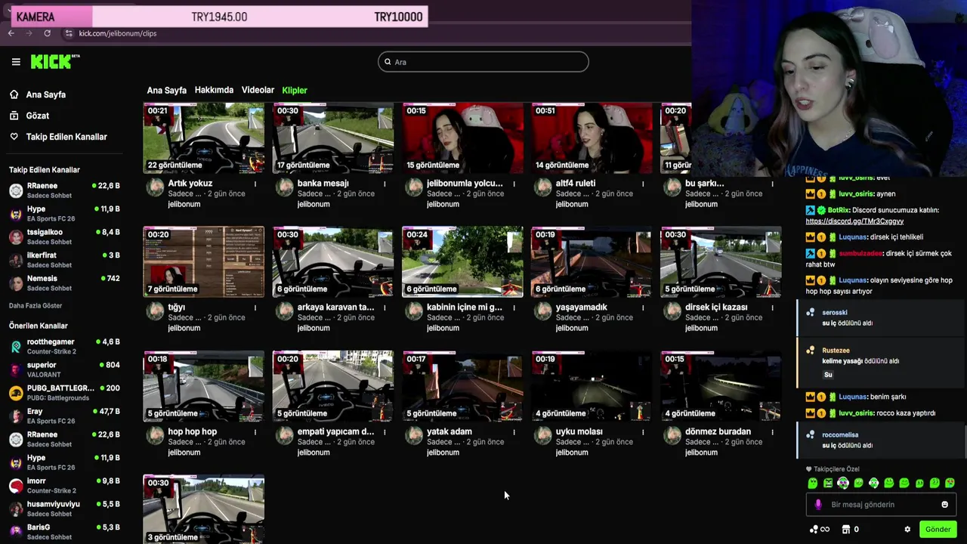Click Rustezee username in chat reward notice
The width and height of the screenshot is (967, 544).
pyautogui.click(x=836, y=351)
